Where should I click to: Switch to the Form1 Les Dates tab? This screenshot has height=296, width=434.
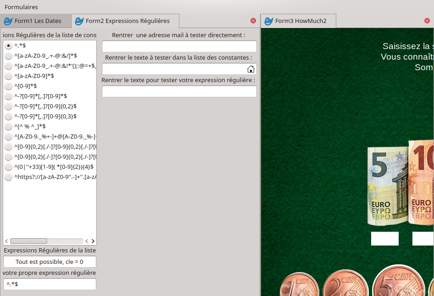35,21
